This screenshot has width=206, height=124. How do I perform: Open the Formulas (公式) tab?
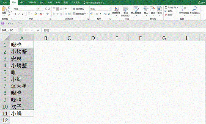point(42,2)
